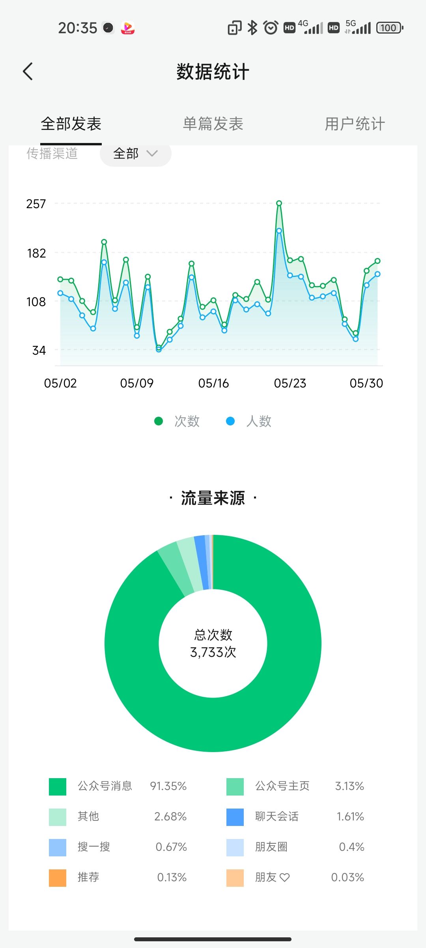Tap the 公众号主页 legend label
Image resolution: width=426 pixels, height=948 pixels.
282,786
